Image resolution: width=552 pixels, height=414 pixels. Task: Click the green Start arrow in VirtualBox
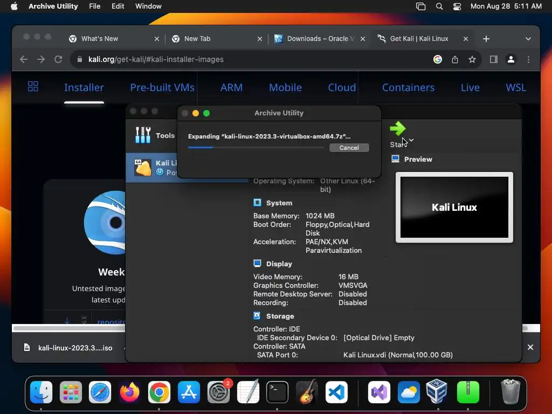[x=398, y=128]
